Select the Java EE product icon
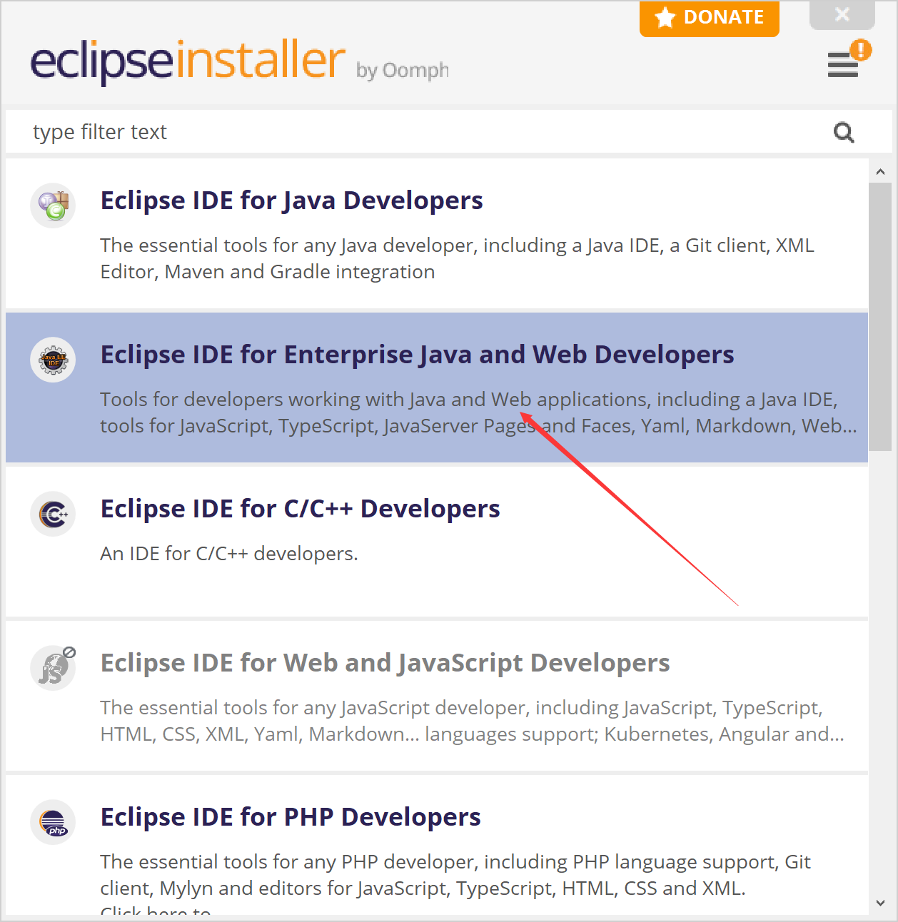 (52, 360)
